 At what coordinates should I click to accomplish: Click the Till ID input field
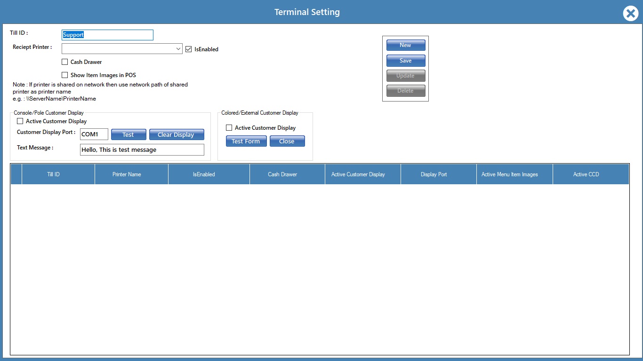107,35
